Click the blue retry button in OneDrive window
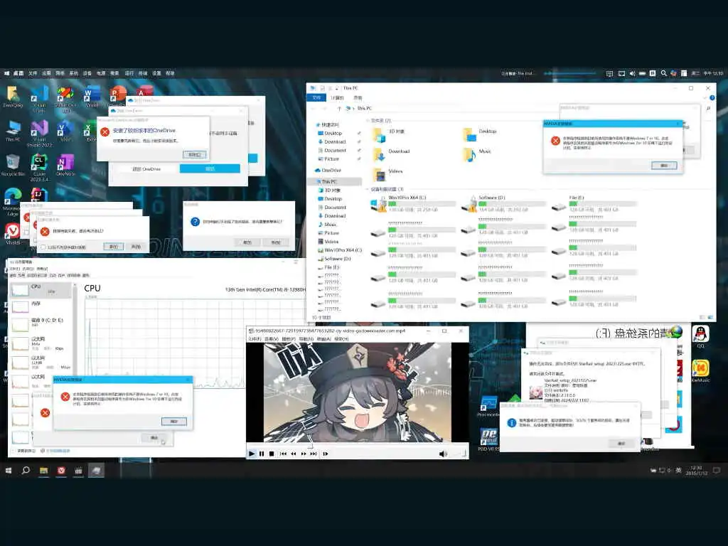 click(x=210, y=168)
